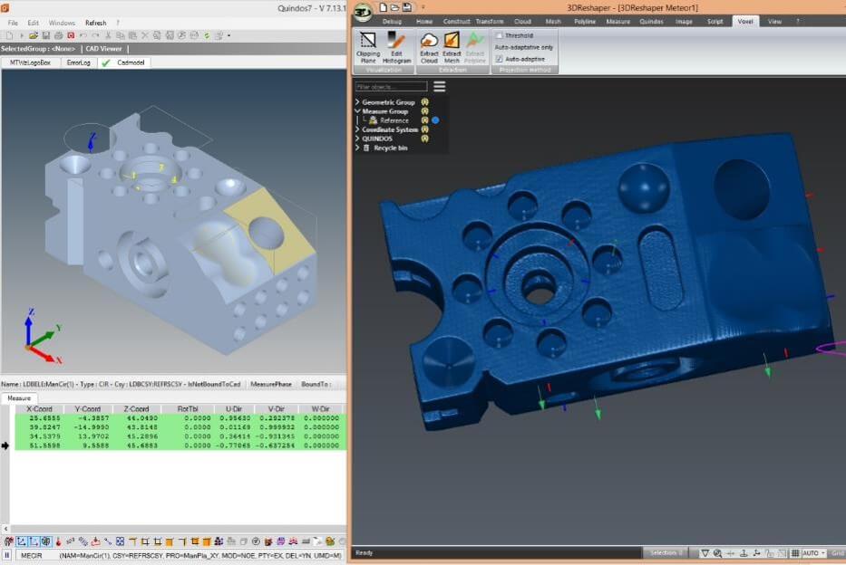The width and height of the screenshot is (846, 565).
Task: Click the 3DReshaper application logo button
Action: [363, 13]
